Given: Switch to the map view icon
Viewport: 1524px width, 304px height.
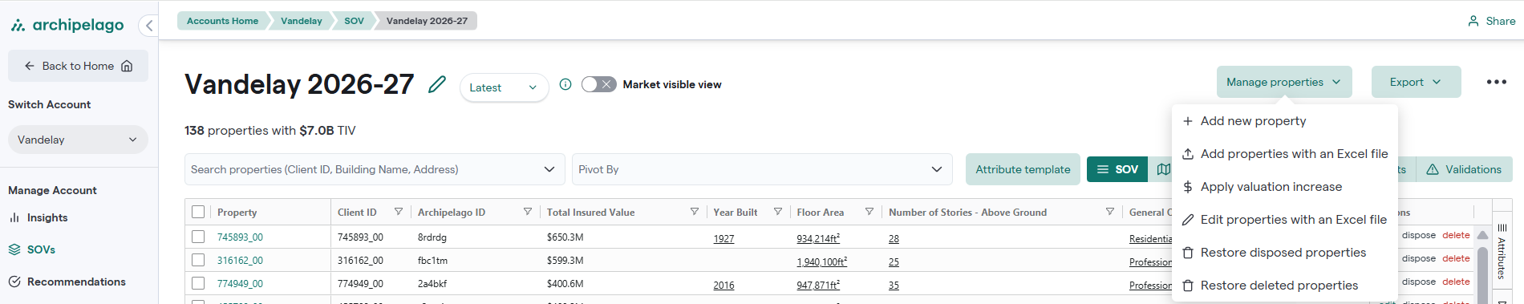Looking at the screenshot, I should 1163,169.
